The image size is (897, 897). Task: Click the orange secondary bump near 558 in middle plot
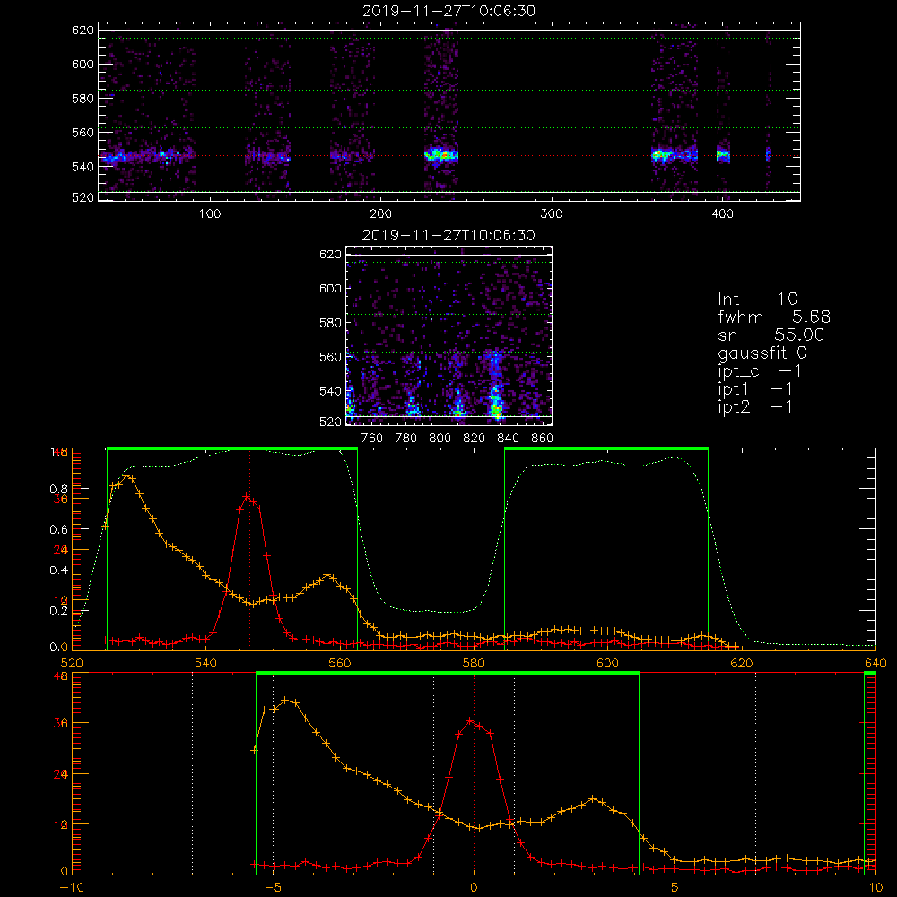pos(327,574)
